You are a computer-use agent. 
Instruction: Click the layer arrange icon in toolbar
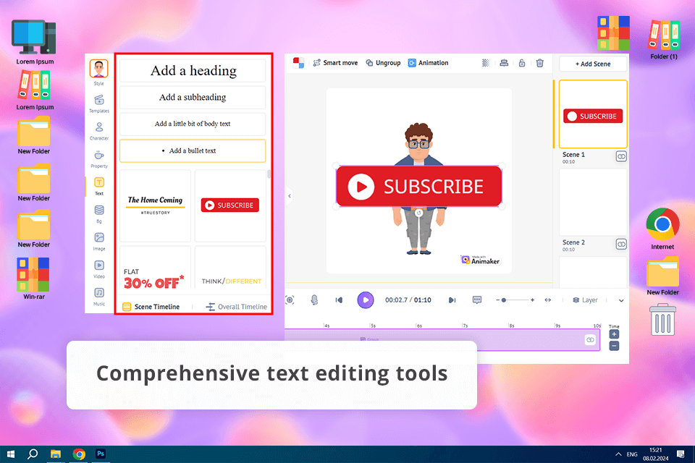[504, 63]
